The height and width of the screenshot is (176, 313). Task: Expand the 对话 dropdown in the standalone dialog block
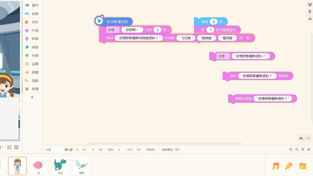point(223,56)
